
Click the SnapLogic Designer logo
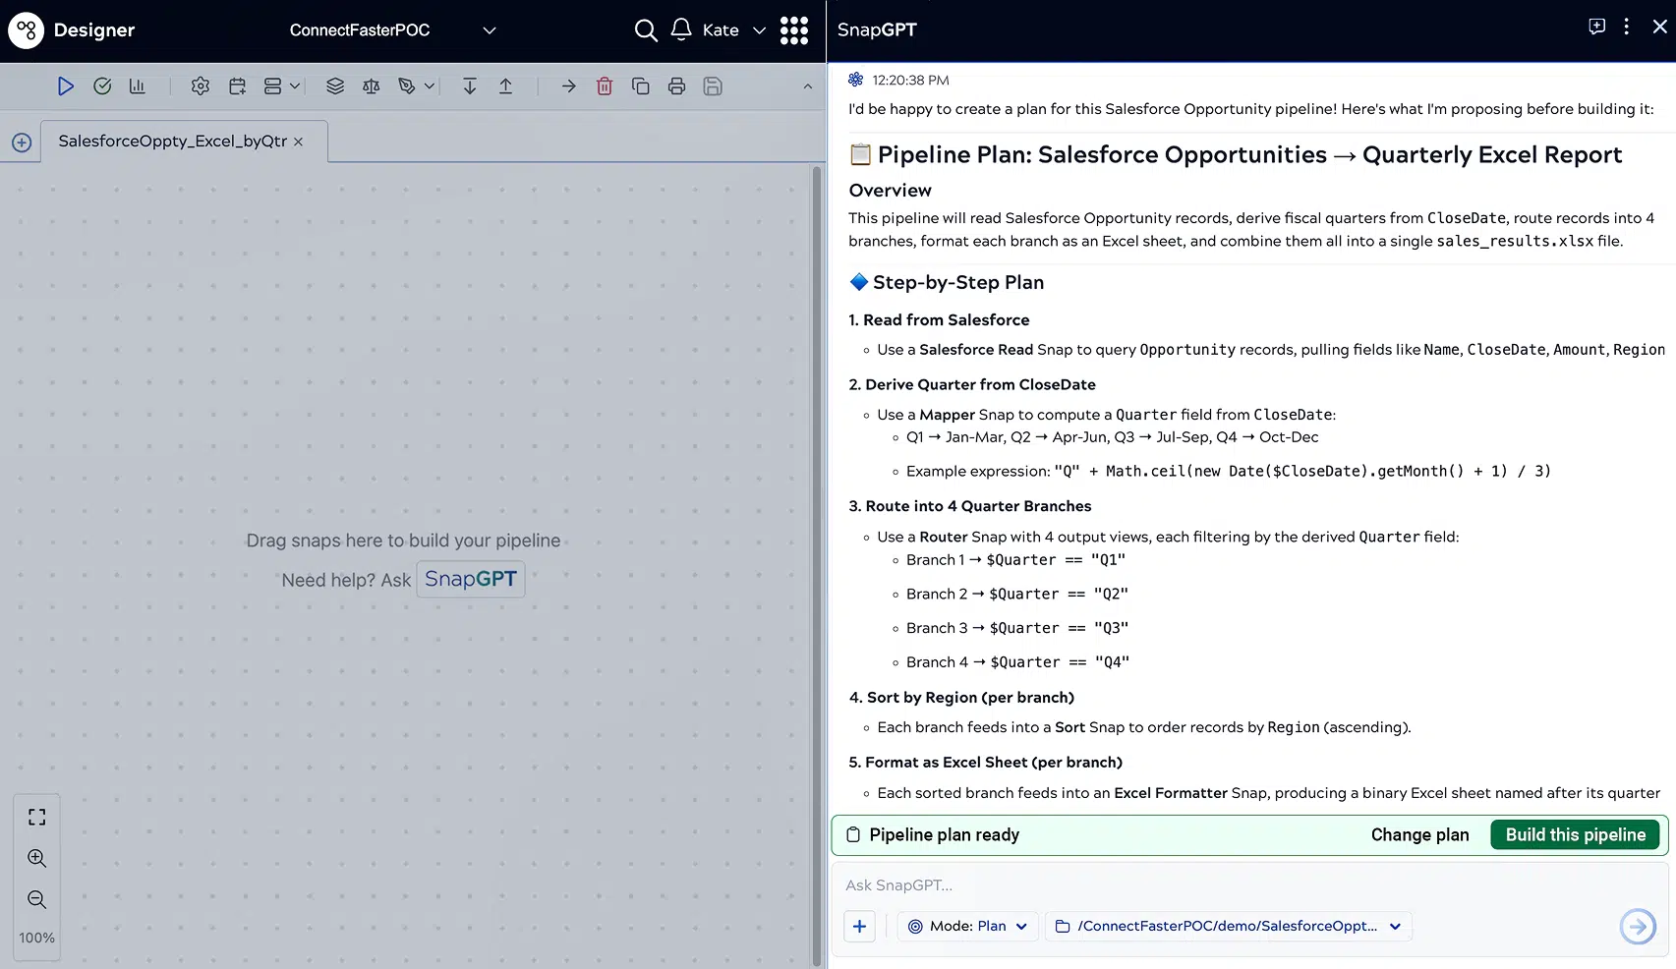(27, 30)
